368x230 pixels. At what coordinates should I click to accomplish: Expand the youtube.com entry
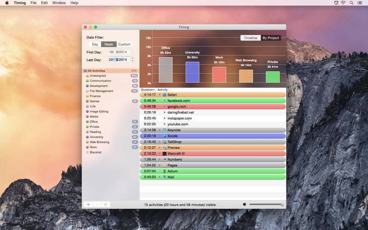pyautogui.click(x=165, y=124)
